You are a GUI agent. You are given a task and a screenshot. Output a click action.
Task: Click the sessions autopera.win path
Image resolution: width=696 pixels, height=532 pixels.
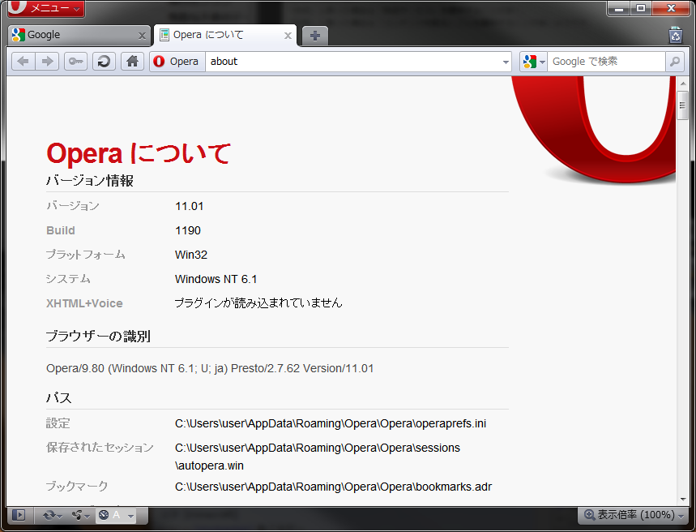318,457
